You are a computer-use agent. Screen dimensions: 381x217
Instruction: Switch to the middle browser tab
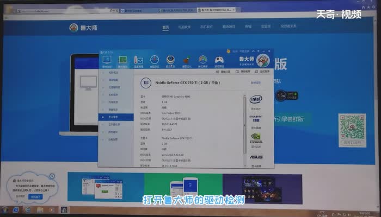pos(177,10)
